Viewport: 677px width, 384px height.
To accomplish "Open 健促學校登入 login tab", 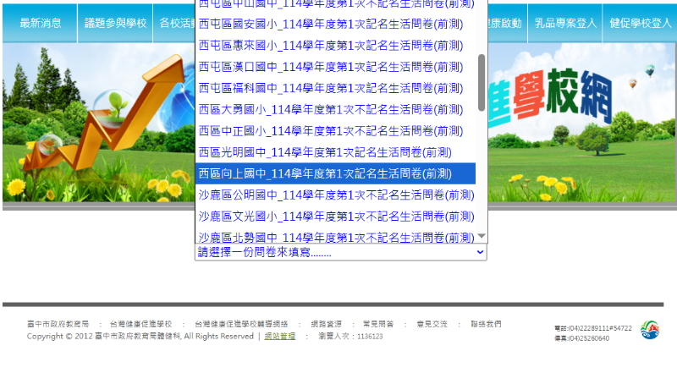I will (x=641, y=24).
